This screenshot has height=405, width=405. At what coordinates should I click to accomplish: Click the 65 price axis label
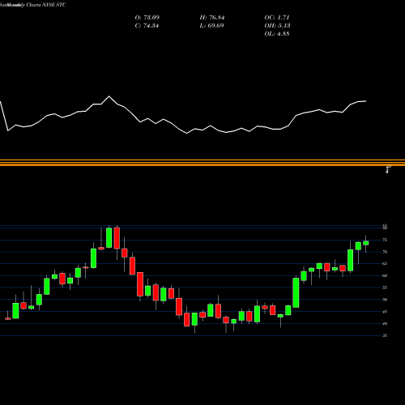[x=385, y=264]
